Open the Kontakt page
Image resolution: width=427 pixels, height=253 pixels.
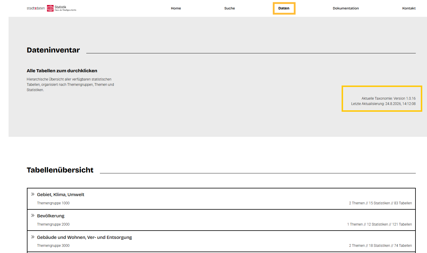coord(409,8)
